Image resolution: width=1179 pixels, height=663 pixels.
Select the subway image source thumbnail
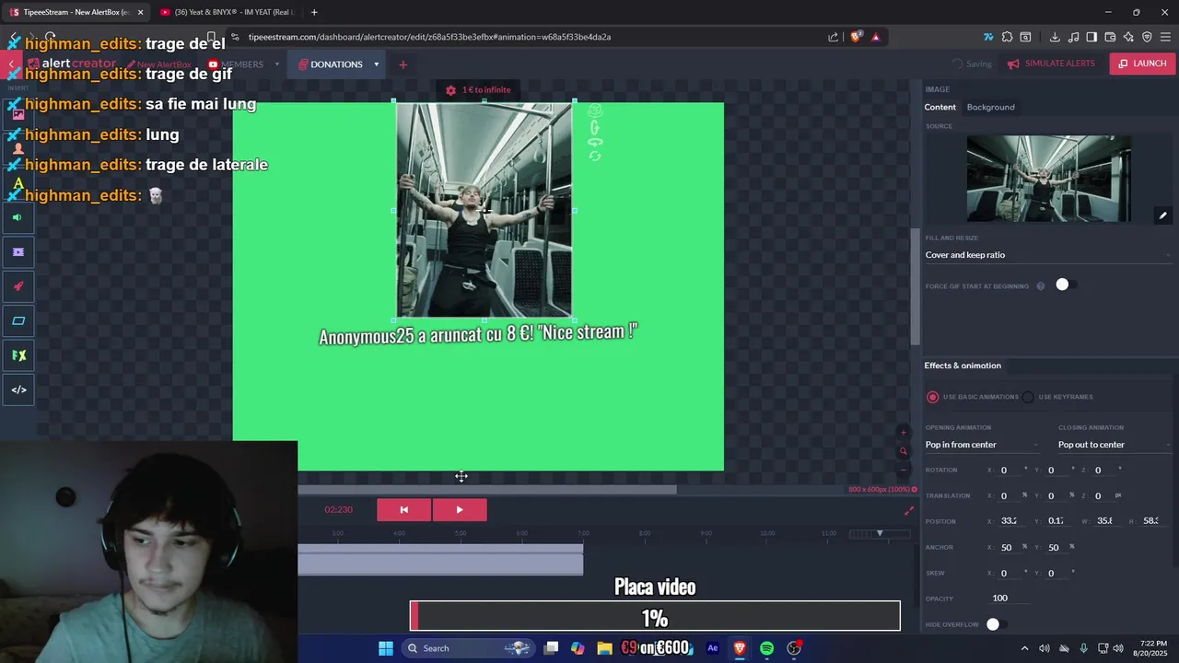(1048, 179)
